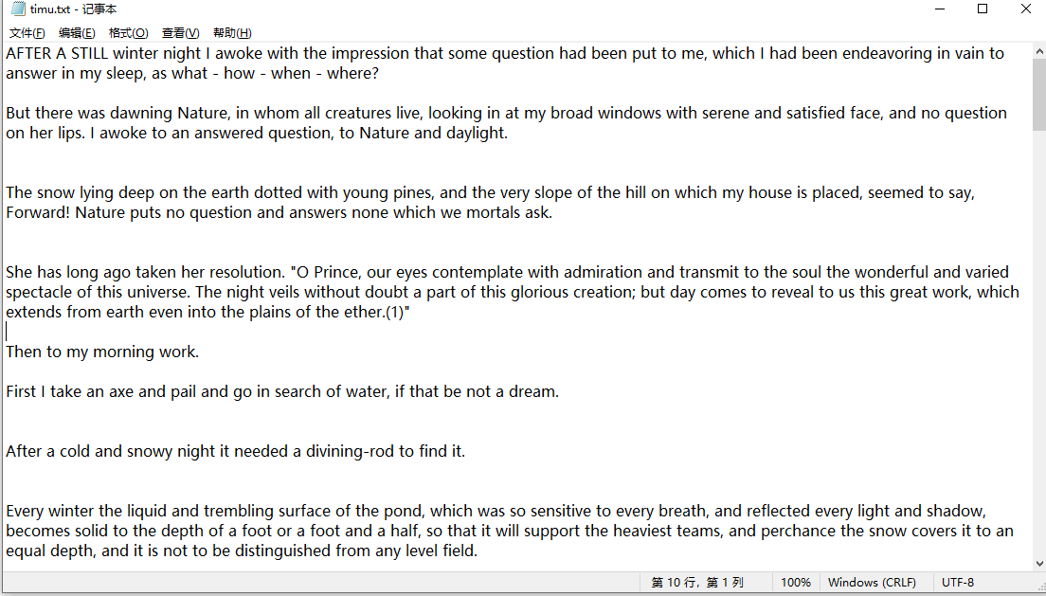
Task: Click the scrollbar up arrow
Action: [x=1038, y=51]
